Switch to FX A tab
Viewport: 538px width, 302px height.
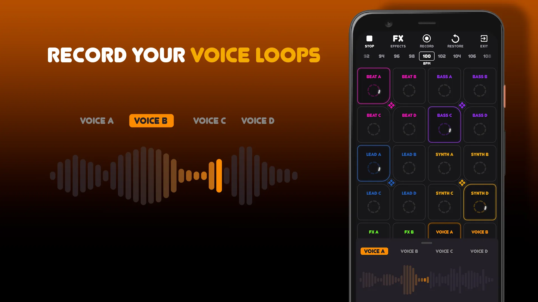(374, 232)
